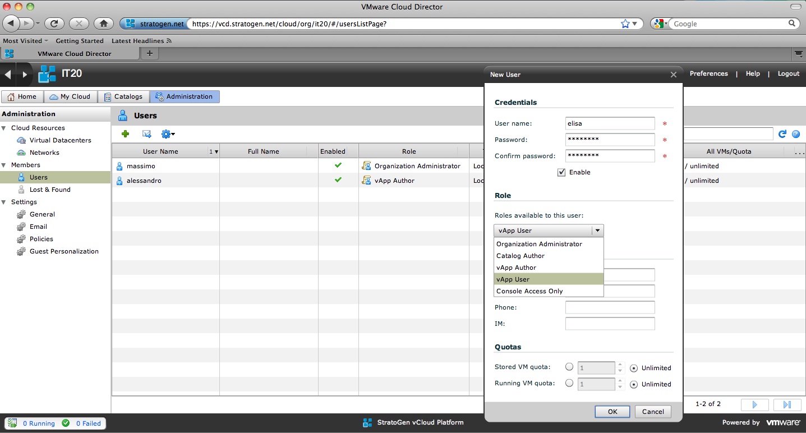806x433 pixels.
Task: Click the Confirm password field
Action: 610,156
